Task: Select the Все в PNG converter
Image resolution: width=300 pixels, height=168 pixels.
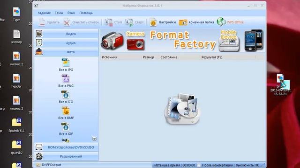Action: click(66, 81)
